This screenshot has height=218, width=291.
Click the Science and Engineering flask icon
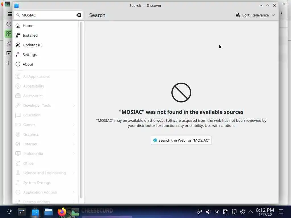pos(18,173)
